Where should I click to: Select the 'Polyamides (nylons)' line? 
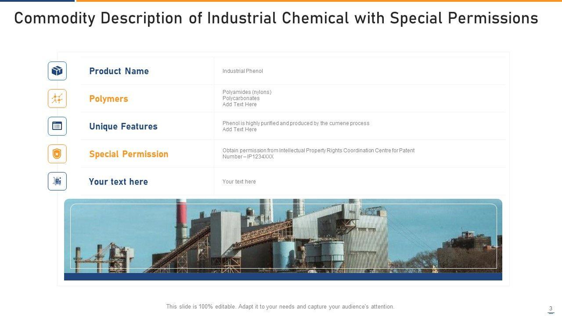[x=247, y=92]
